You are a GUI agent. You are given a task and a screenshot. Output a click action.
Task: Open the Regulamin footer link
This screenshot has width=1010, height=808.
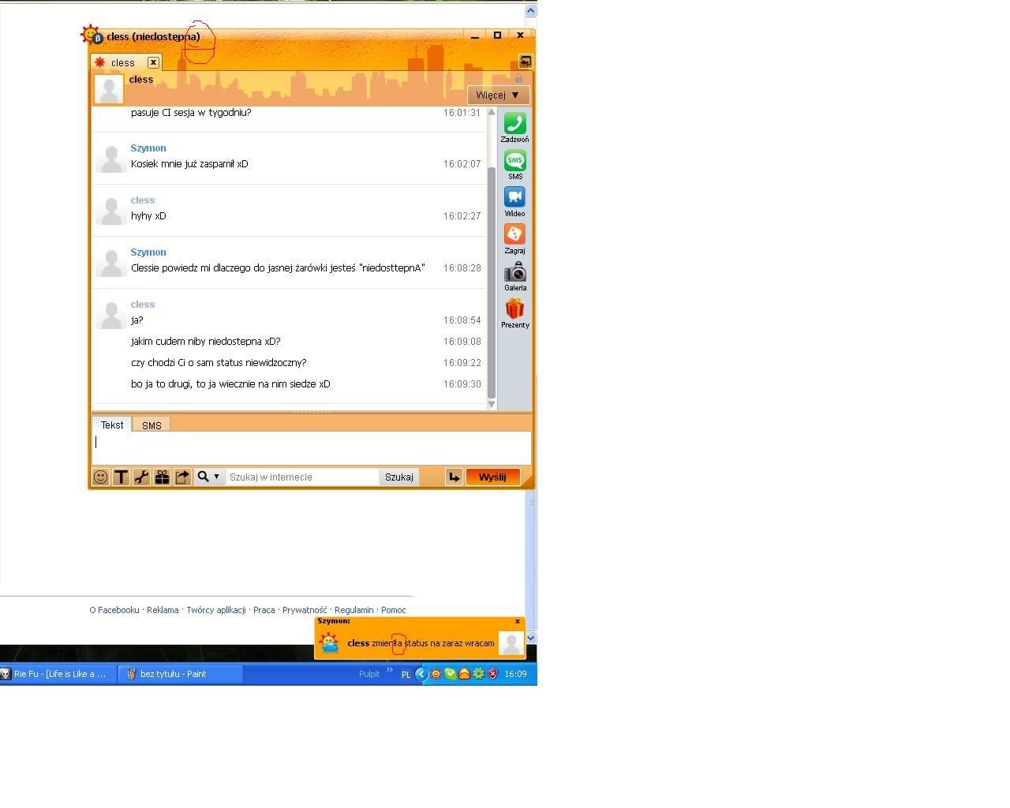[354, 610]
